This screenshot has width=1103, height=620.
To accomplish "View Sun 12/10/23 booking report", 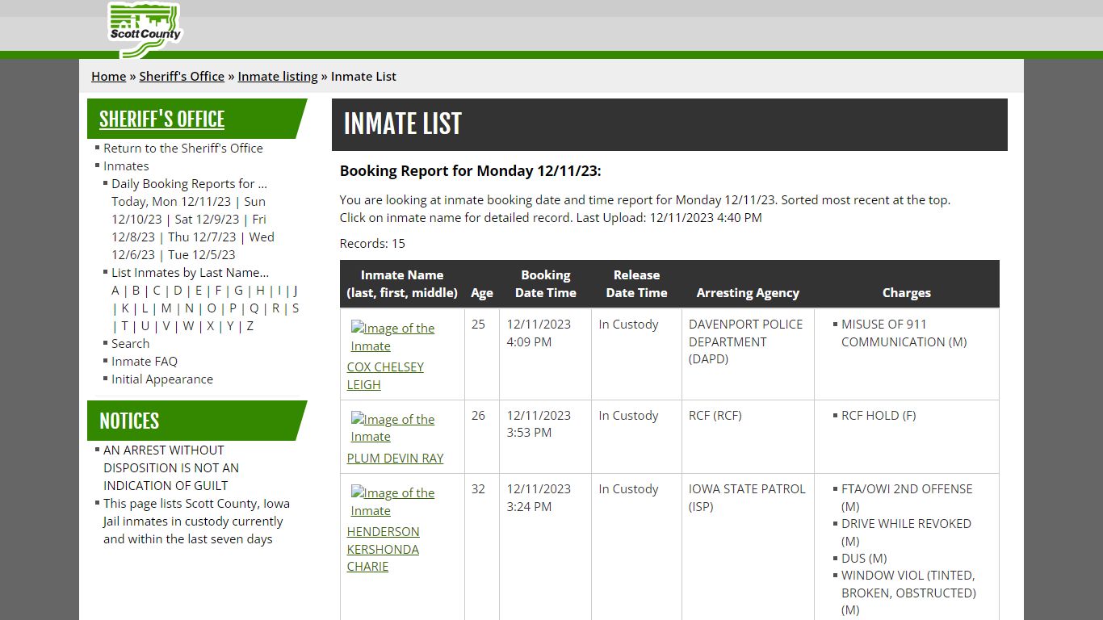I will 191,210.
